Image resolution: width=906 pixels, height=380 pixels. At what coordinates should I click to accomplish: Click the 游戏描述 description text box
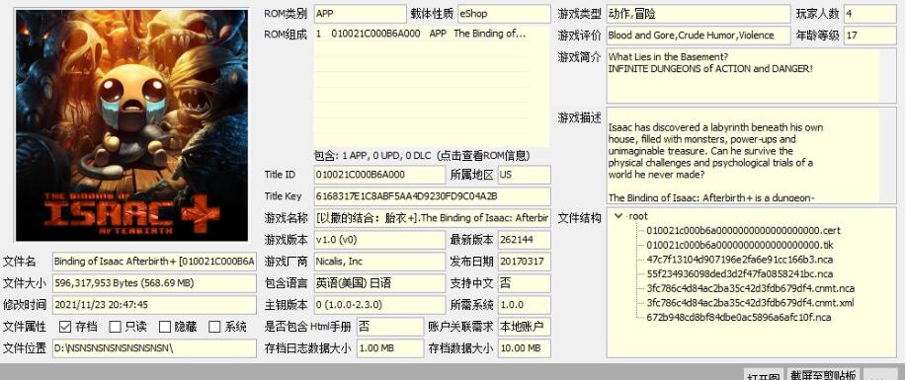click(x=751, y=155)
